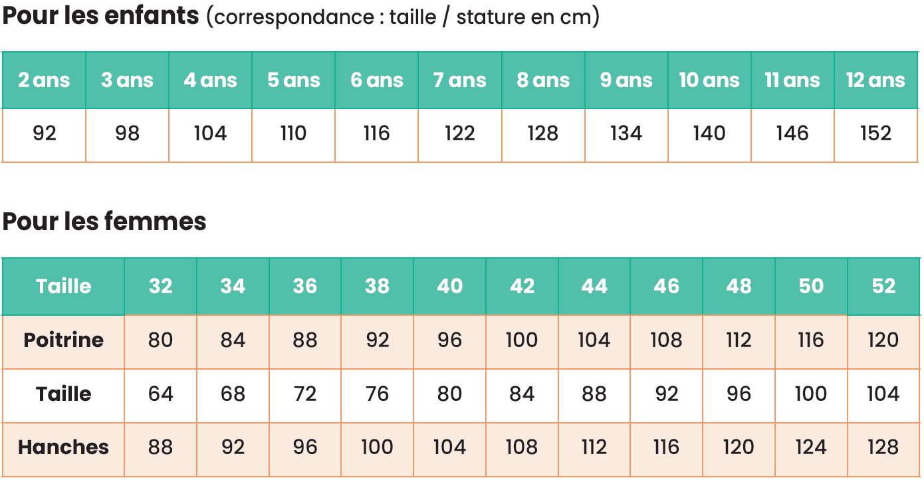924x480 pixels.
Task: Click the "2 ans" column header
Action: tap(44, 80)
